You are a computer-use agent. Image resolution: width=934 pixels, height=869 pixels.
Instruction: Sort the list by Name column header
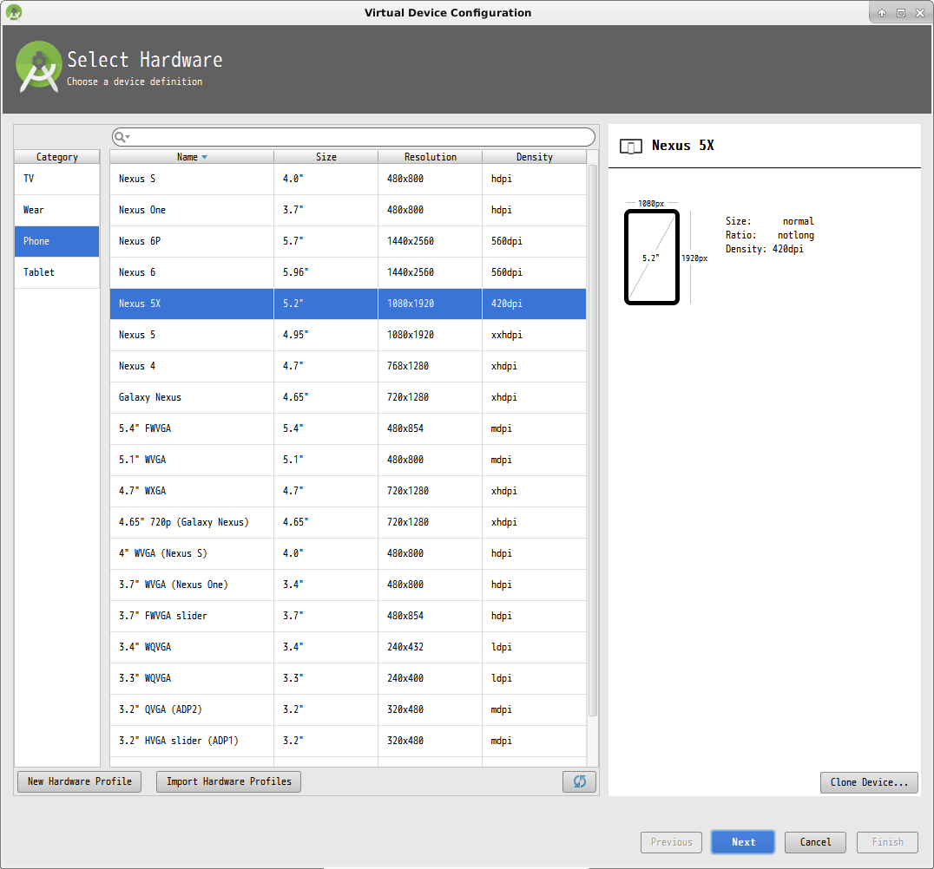click(x=191, y=157)
